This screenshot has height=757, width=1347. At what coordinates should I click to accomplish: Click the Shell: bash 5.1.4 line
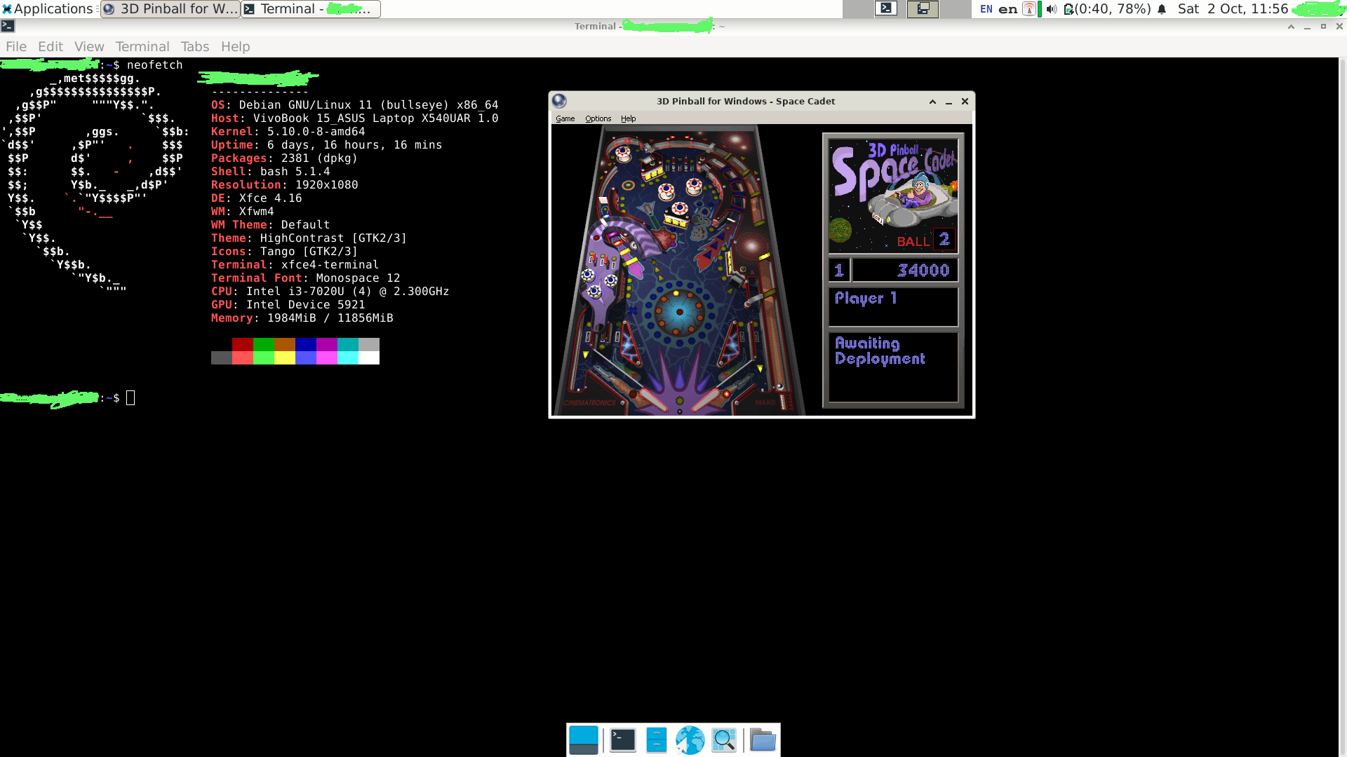click(271, 172)
